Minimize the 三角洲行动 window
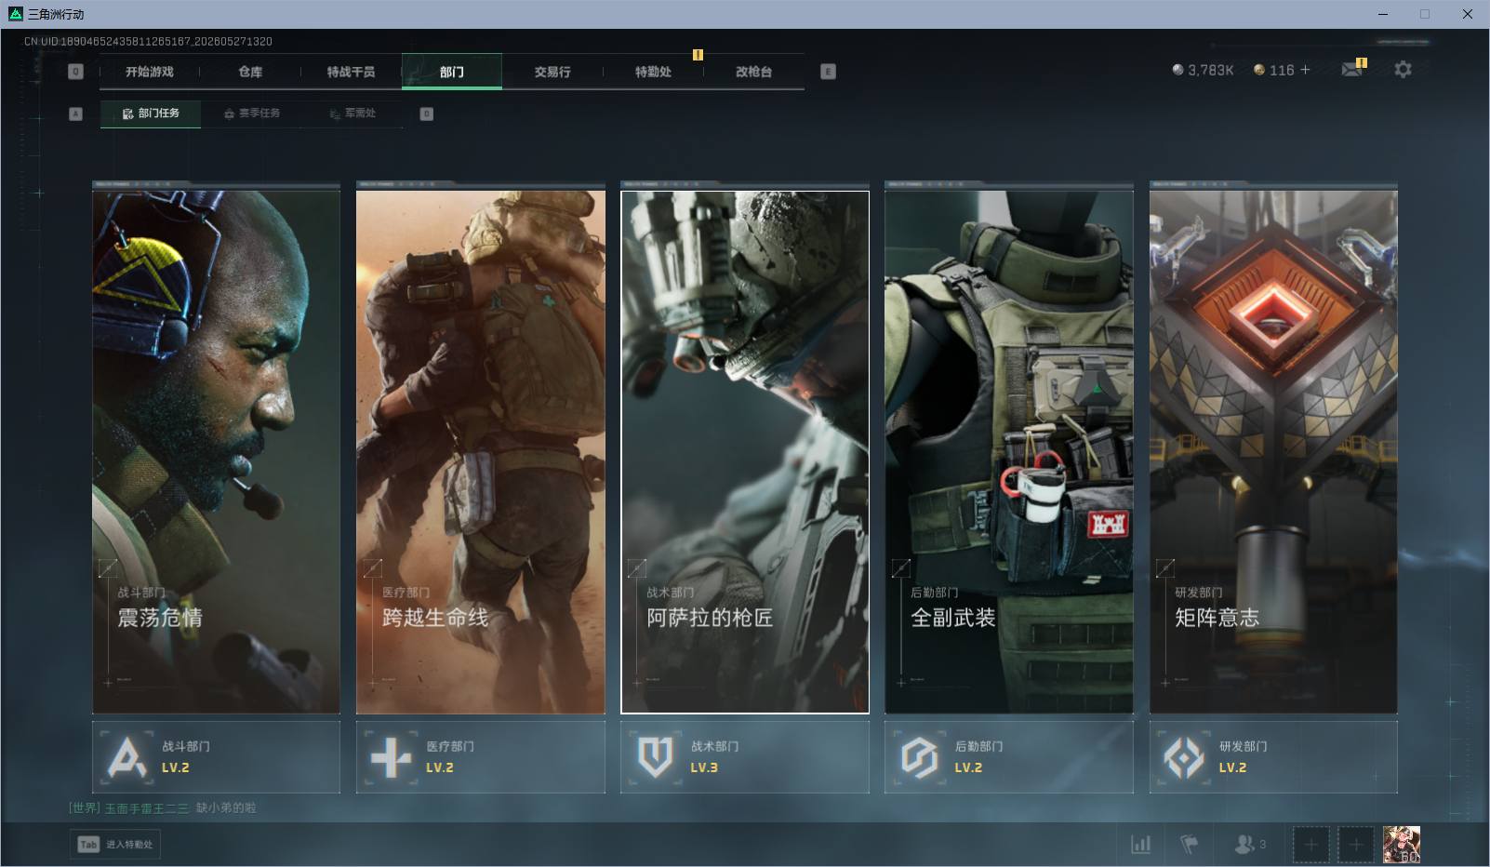The height and width of the screenshot is (867, 1490). point(1382,14)
